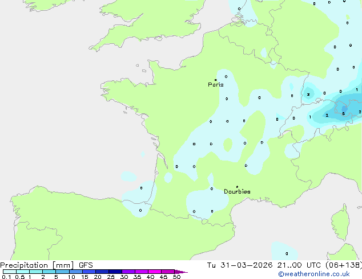Viewport: 362px width, 279px height.
Task: Click the '5' value inside the dark blue rain cell
Action: (x=344, y=113)
